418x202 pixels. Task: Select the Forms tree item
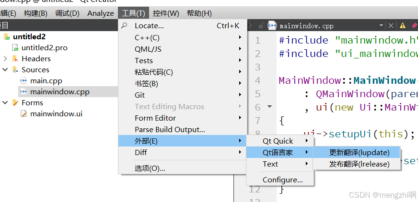pos(32,103)
